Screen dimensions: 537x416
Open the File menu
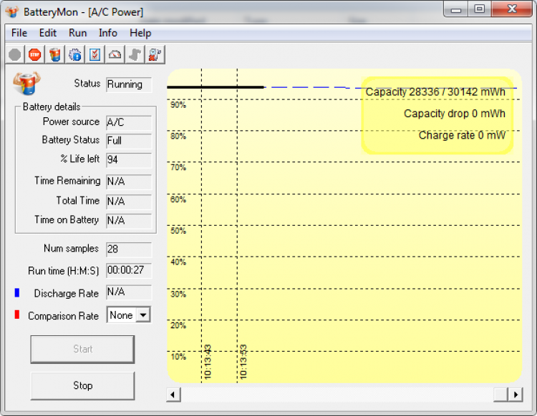[19, 33]
